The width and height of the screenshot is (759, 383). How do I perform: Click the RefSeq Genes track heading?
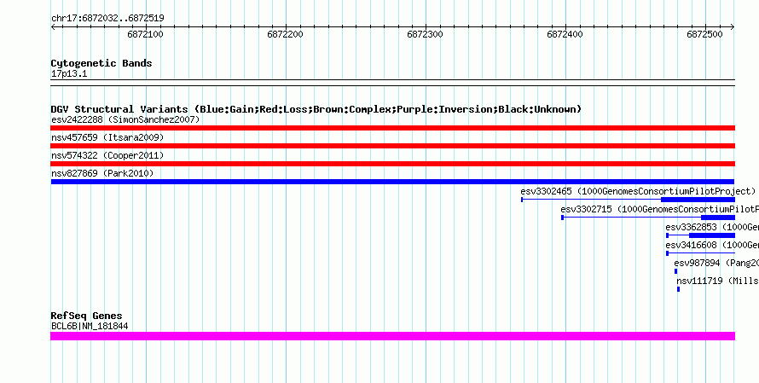tap(87, 316)
